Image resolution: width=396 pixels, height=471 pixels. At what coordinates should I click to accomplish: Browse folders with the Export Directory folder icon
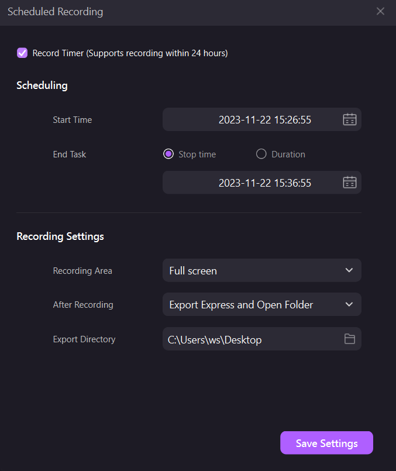(350, 339)
